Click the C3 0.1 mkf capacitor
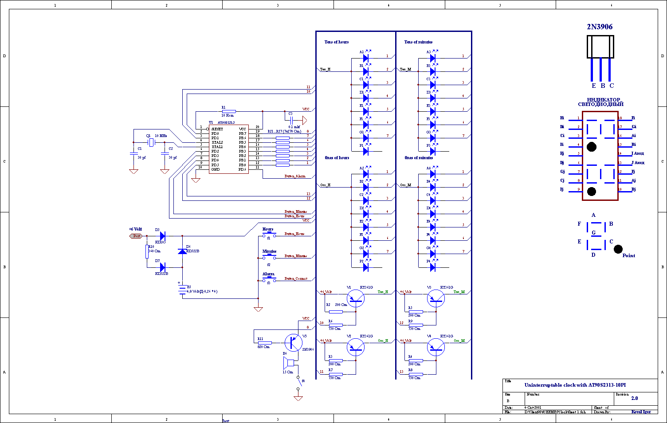The height and width of the screenshot is (423, 667). tap(292, 120)
